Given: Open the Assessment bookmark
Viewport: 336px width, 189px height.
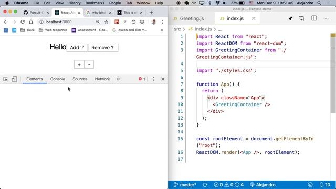Looking at the screenshot, I should 90,30.
